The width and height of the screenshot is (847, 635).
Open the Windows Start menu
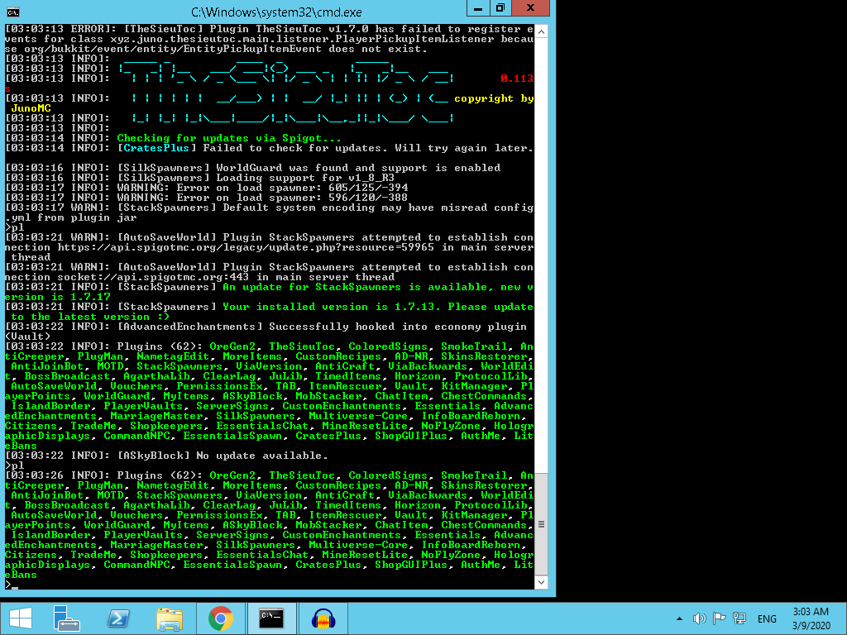click(21, 618)
